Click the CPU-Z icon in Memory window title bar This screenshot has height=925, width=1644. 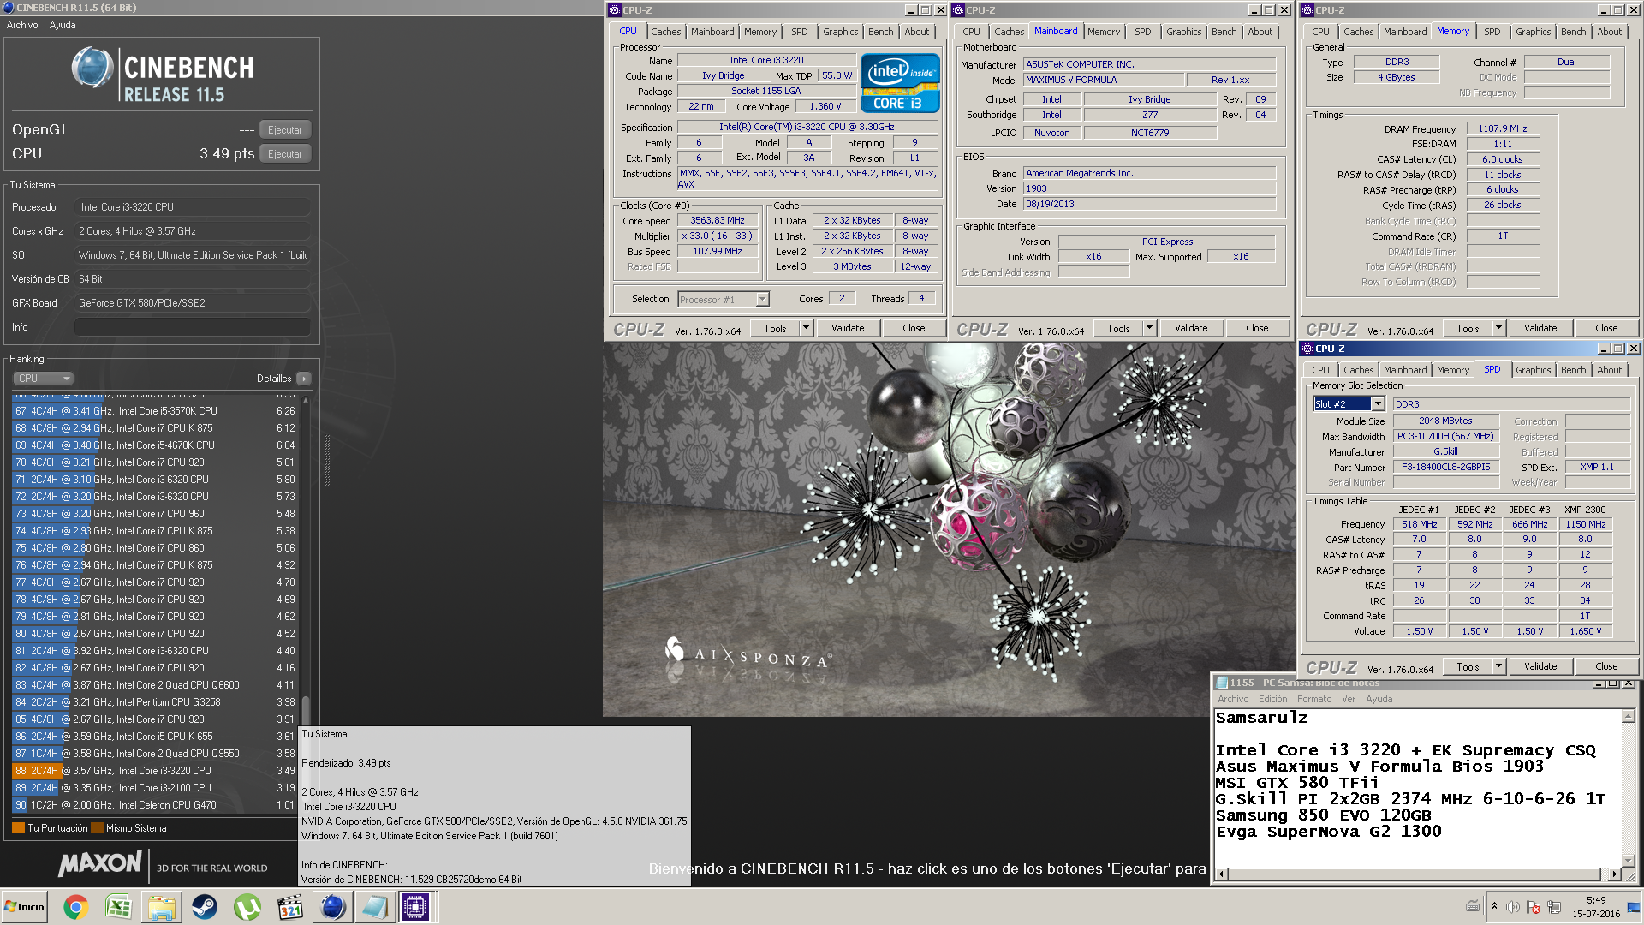coord(1307,10)
